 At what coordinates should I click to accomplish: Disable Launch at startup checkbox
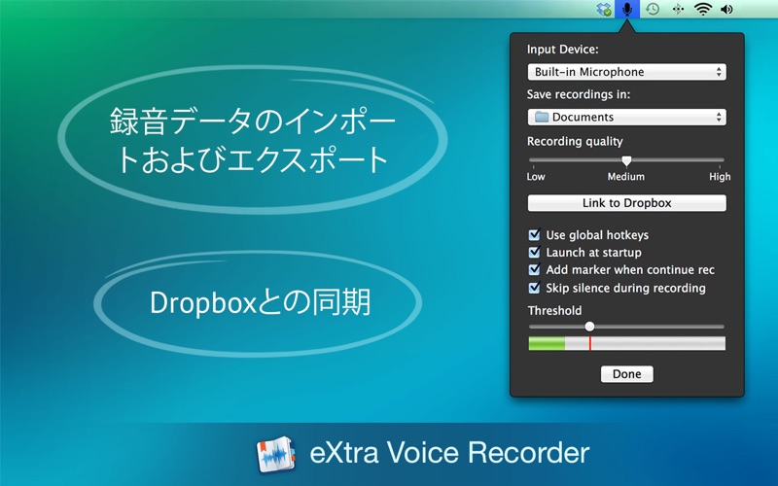click(x=534, y=252)
